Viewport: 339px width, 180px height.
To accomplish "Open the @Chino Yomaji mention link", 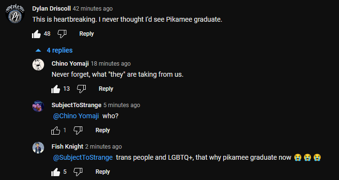I will click(76, 116).
